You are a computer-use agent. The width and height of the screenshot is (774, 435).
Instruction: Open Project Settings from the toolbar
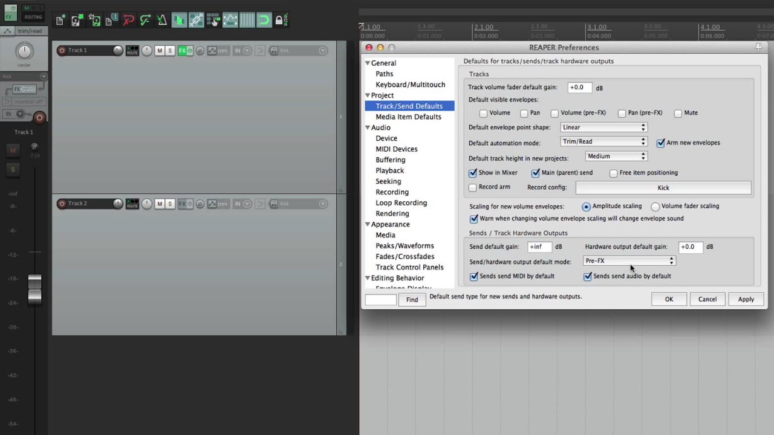click(111, 20)
